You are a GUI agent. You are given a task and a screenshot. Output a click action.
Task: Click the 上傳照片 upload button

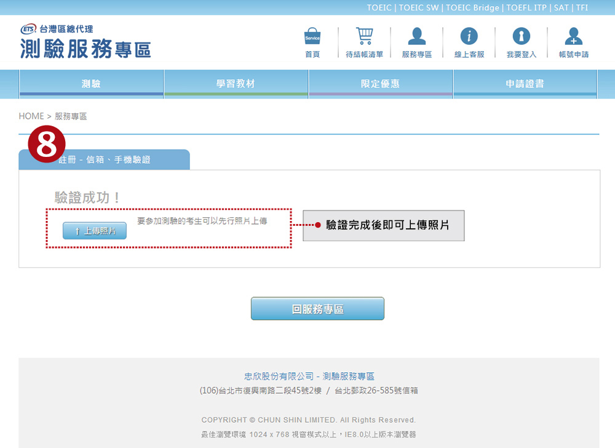tap(95, 231)
